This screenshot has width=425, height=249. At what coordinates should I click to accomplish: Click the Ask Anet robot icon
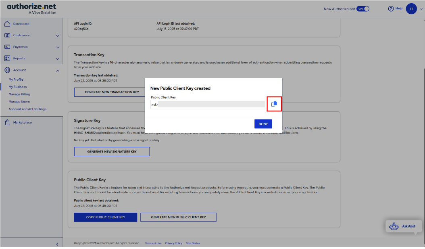point(394,226)
